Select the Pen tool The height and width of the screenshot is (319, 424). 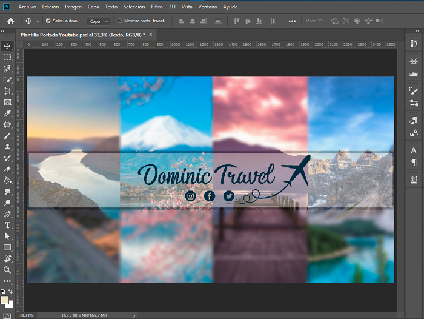click(x=7, y=214)
